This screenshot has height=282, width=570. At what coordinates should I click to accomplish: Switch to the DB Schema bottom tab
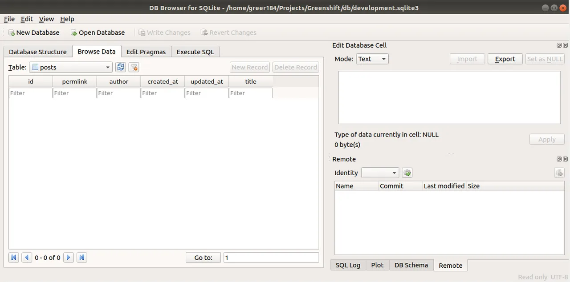coord(411,265)
